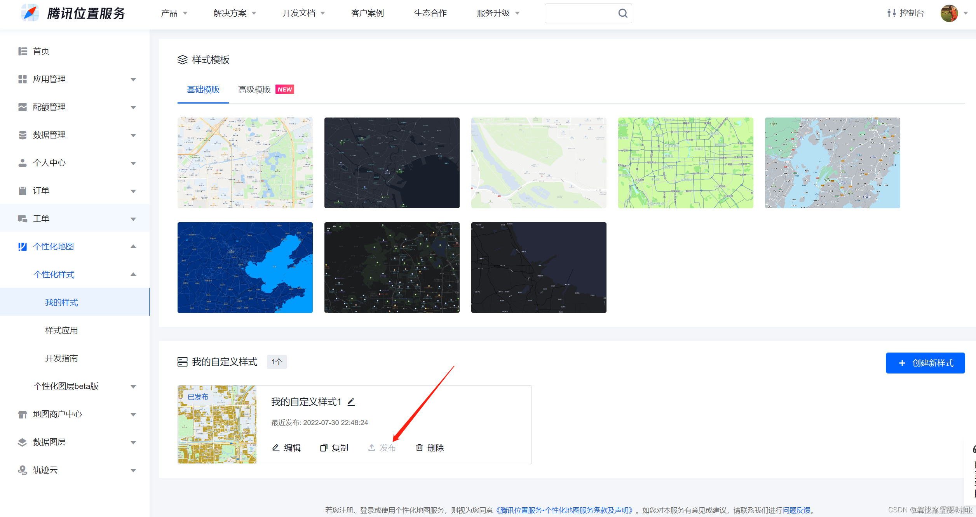Click the 发布 publish icon
The height and width of the screenshot is (517, 976).
click(371, 447)
